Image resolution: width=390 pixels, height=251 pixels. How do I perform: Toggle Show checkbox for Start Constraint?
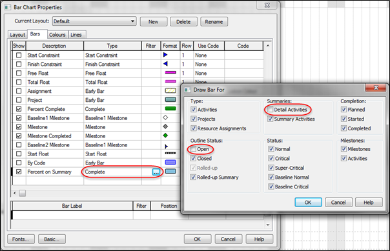[x=19, y=55]
